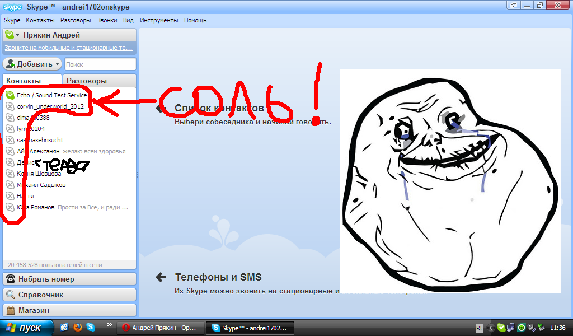
Task: Expand the status dropdown arrow next to profile name
Action: point(17,35)
